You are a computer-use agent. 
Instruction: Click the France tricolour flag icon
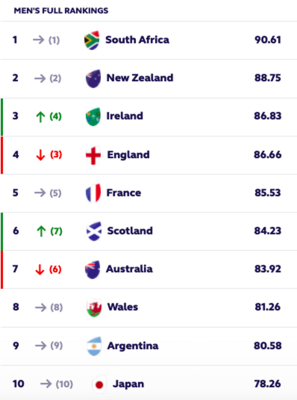pos(93,193)
